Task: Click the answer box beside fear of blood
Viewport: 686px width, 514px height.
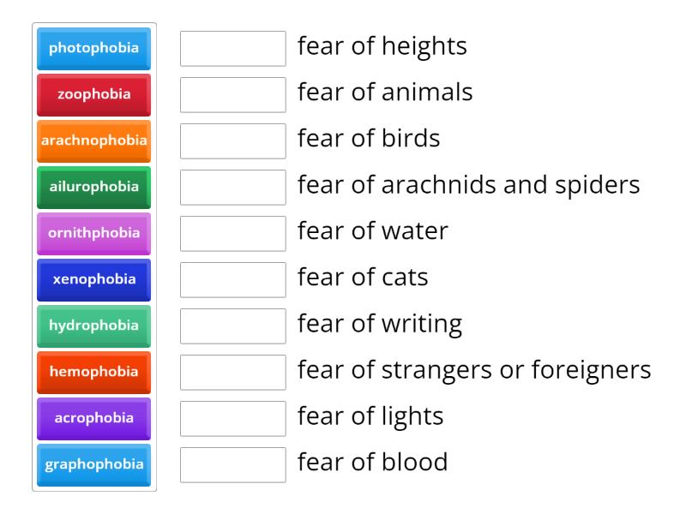Action: coord(233,465)
